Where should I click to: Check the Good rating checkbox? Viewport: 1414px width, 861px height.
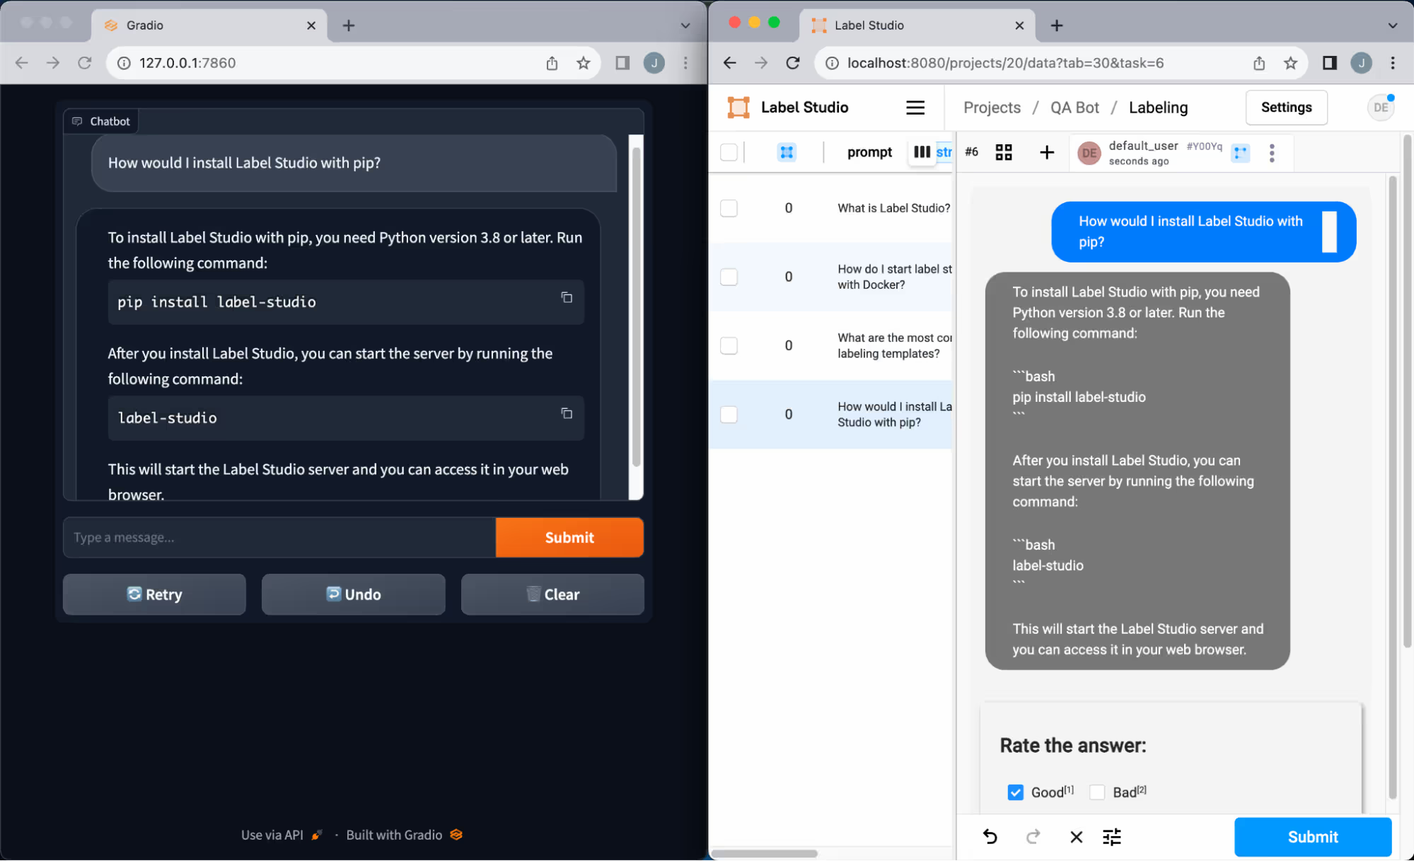pos(1016,792)
